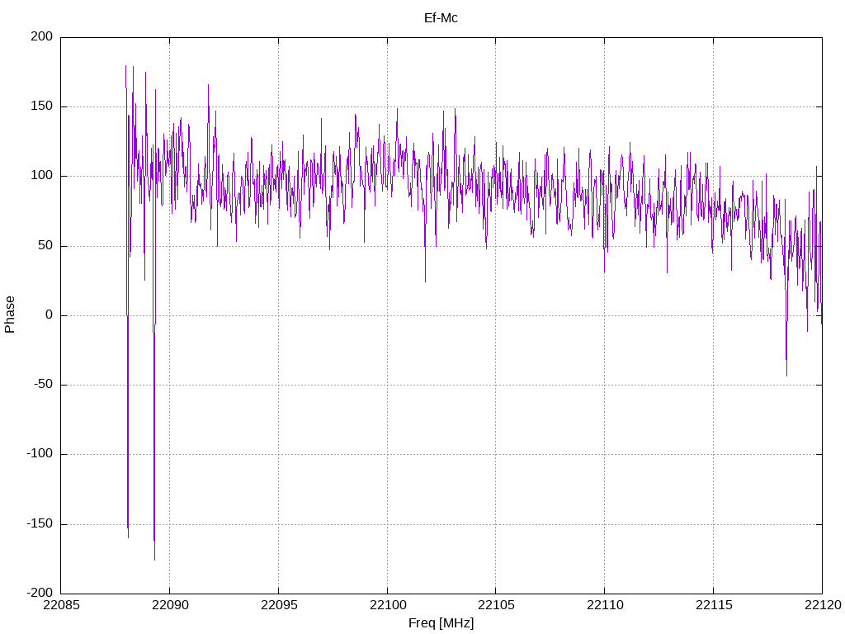Click the 150 y-axis tick label
845x634 pixels.
click(42, 106)
